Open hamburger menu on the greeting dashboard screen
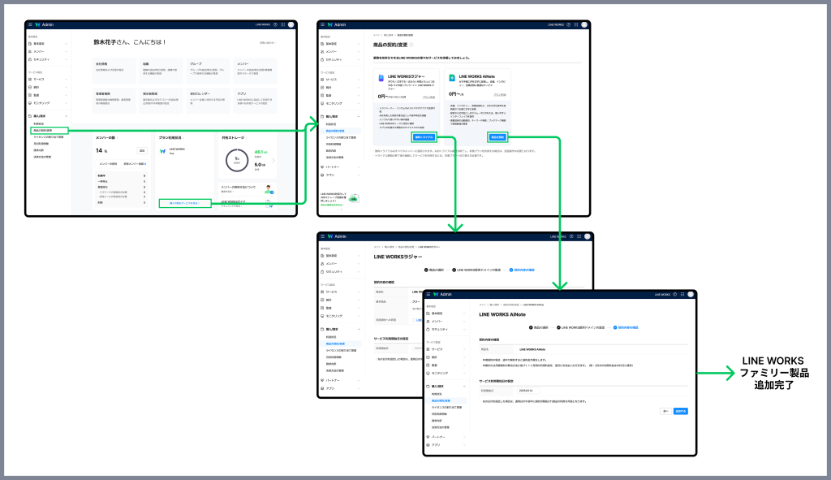The width and height of the screenshot is (831, 480). (29, 24)
